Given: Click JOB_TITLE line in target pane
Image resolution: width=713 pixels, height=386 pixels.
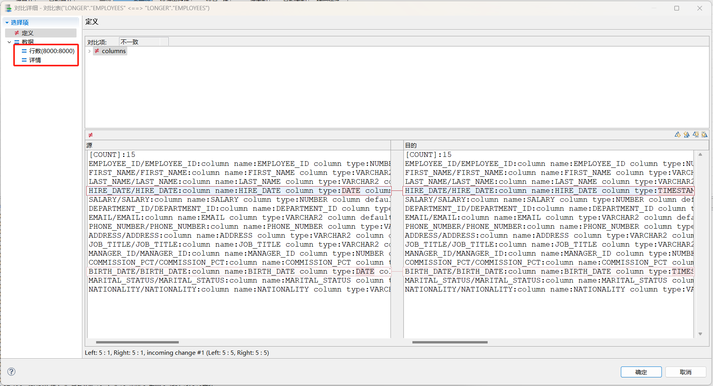Looking at the screenshot, I should click(x=549, y=245).
